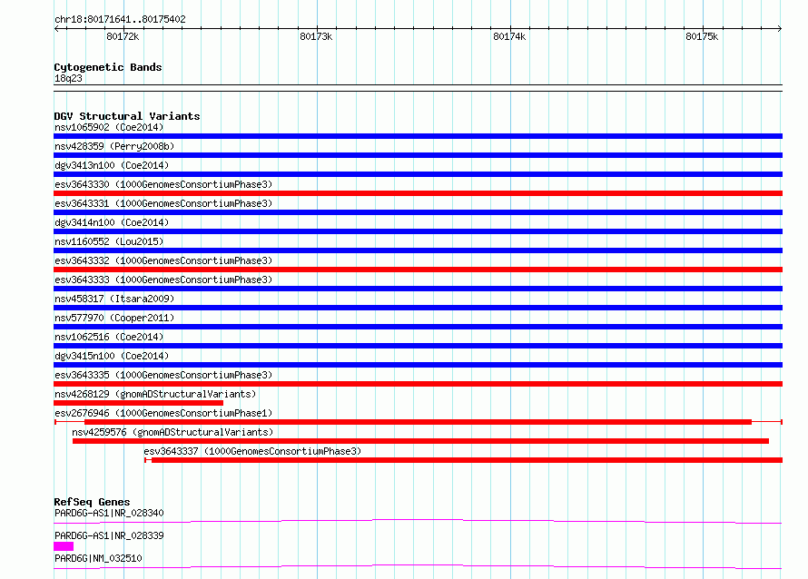Click the 18q23 band bar
Viewport: 808px width, 579px height.
point(418,88)
